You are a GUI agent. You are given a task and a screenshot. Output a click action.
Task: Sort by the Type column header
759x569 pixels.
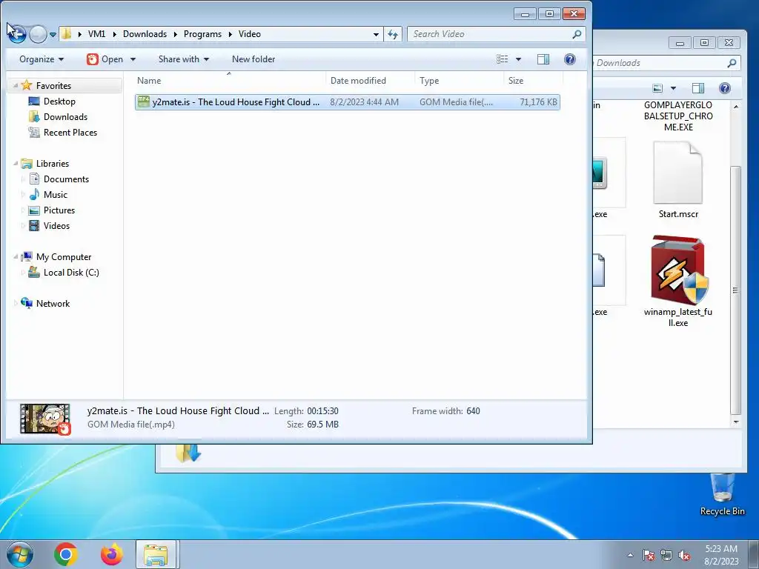(459, 80)
